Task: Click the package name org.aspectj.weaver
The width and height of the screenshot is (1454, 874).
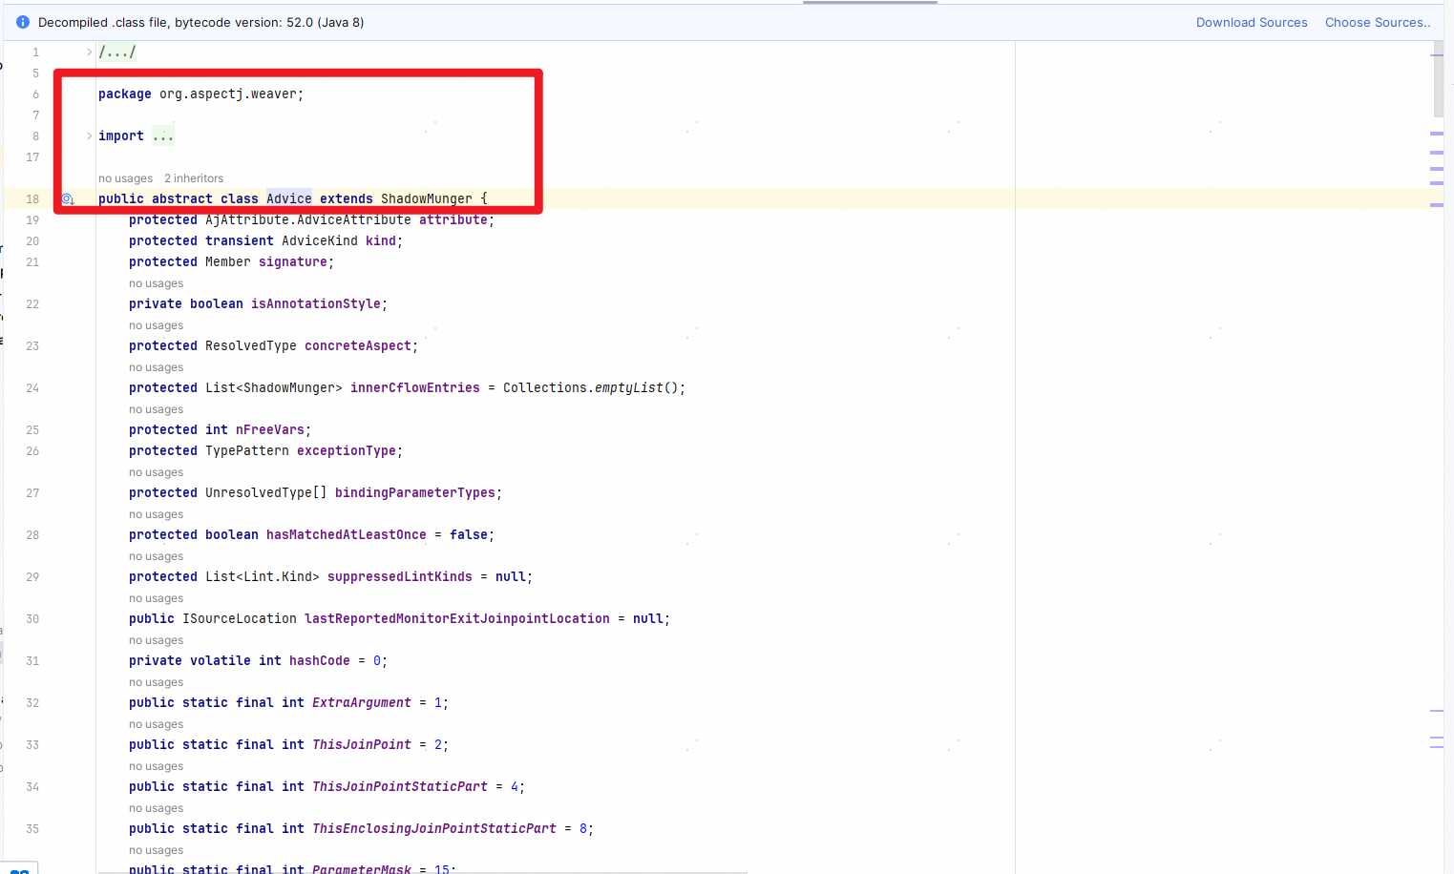Action: (228, 94)
